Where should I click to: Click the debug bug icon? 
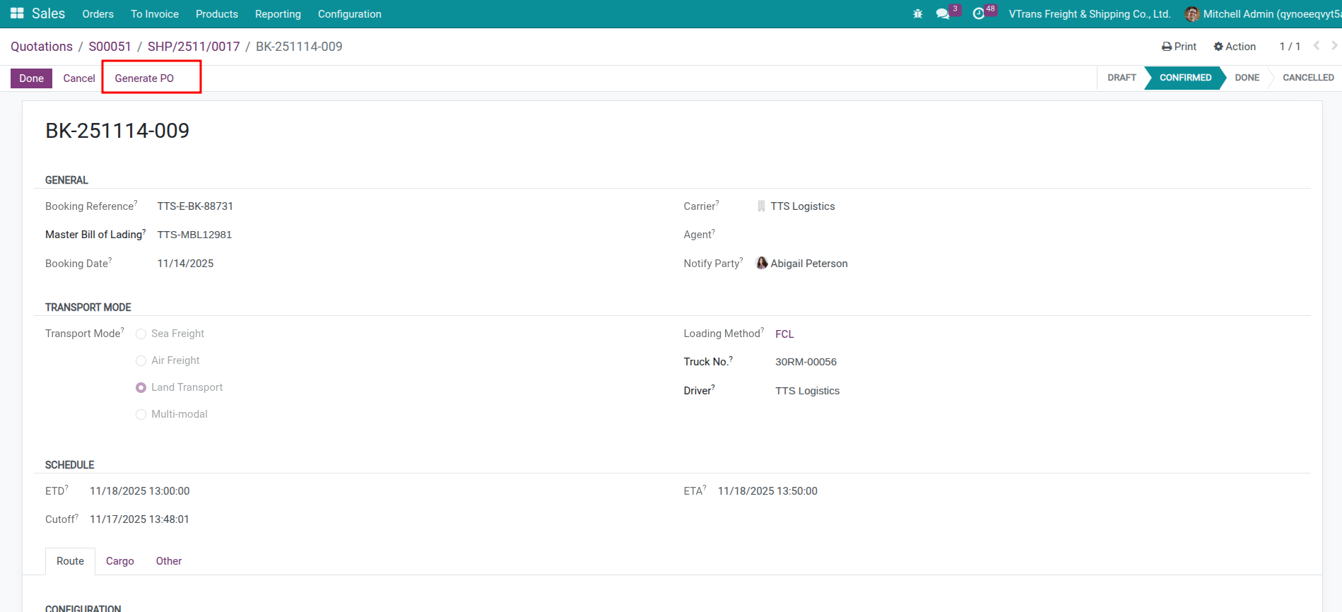917,14
